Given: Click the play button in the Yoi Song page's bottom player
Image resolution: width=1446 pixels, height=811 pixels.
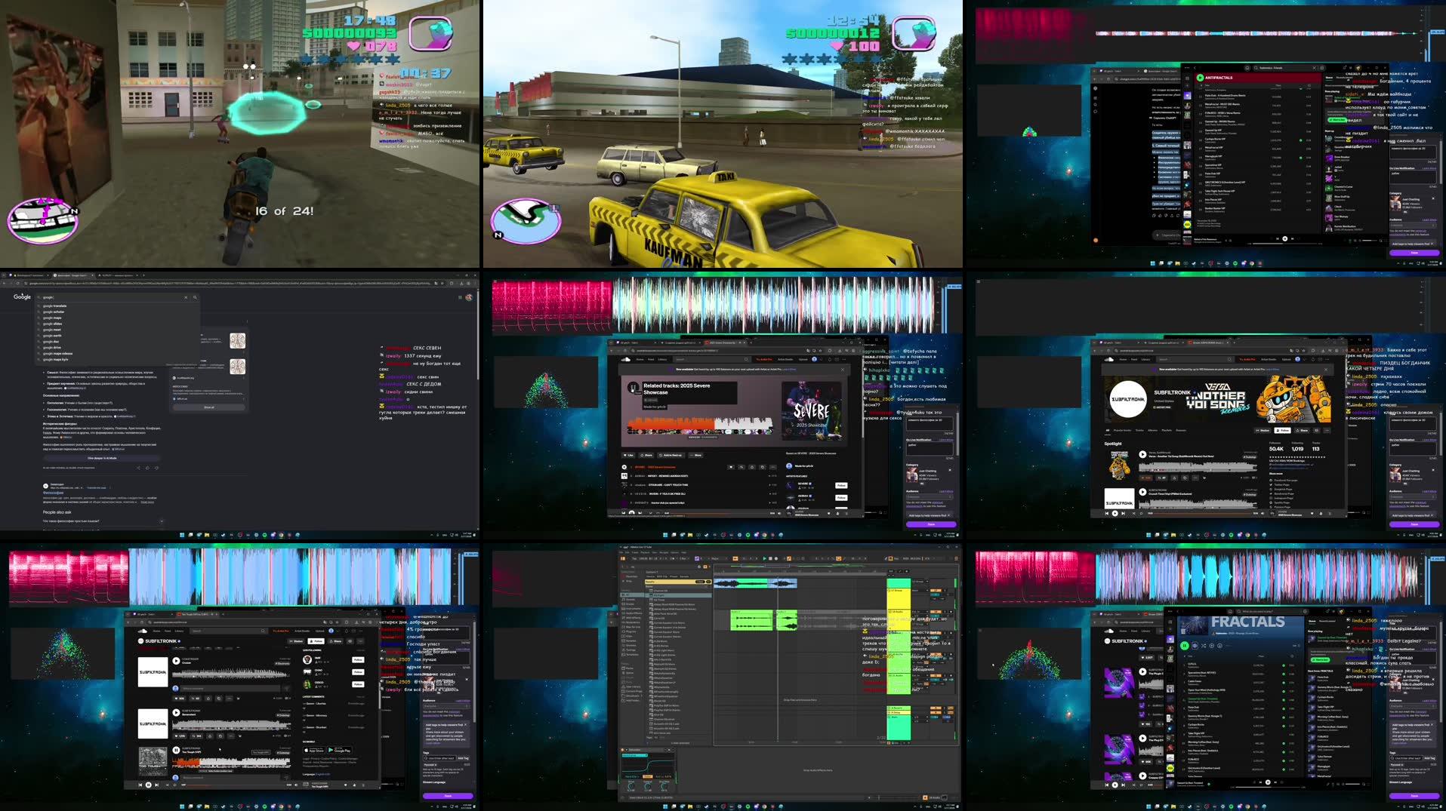Looking at the screenshot, I should tap(1115, 513).
